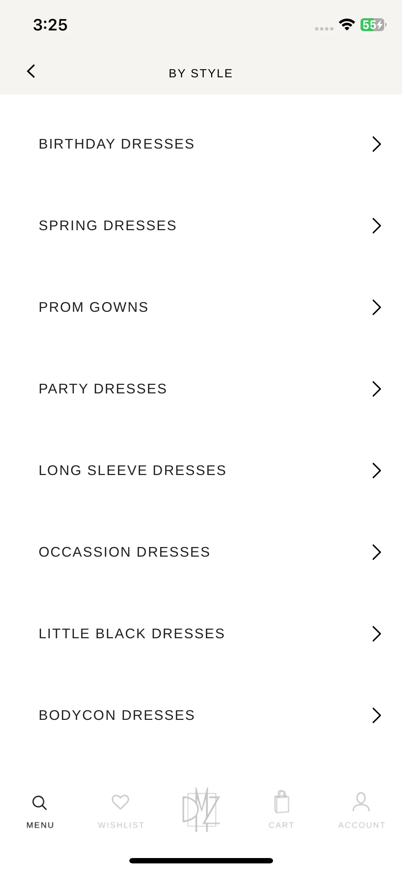Expand Bodycon Dresses chevron arrow
The width and height of the screenshot is (402, 872).
[377, 715]
